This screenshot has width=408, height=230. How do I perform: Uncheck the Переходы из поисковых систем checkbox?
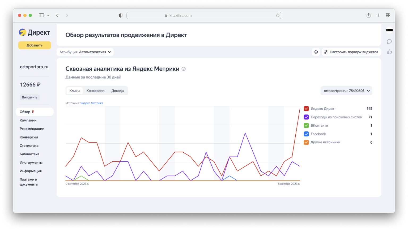pos(306,117)
